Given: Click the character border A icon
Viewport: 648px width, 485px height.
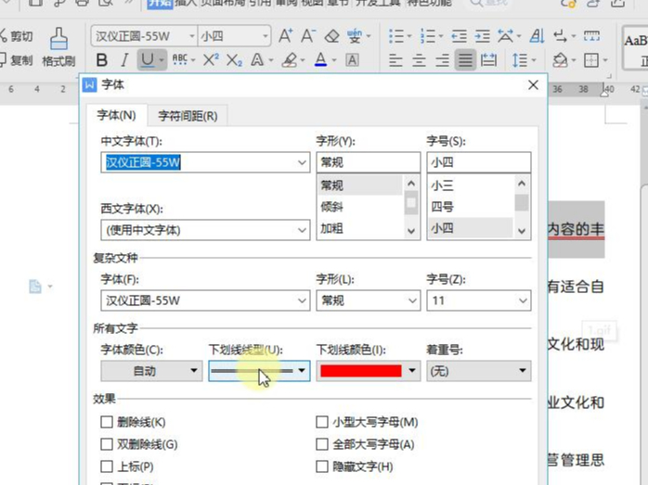Looking at the screenshot, I should click(x=352, y=60).
